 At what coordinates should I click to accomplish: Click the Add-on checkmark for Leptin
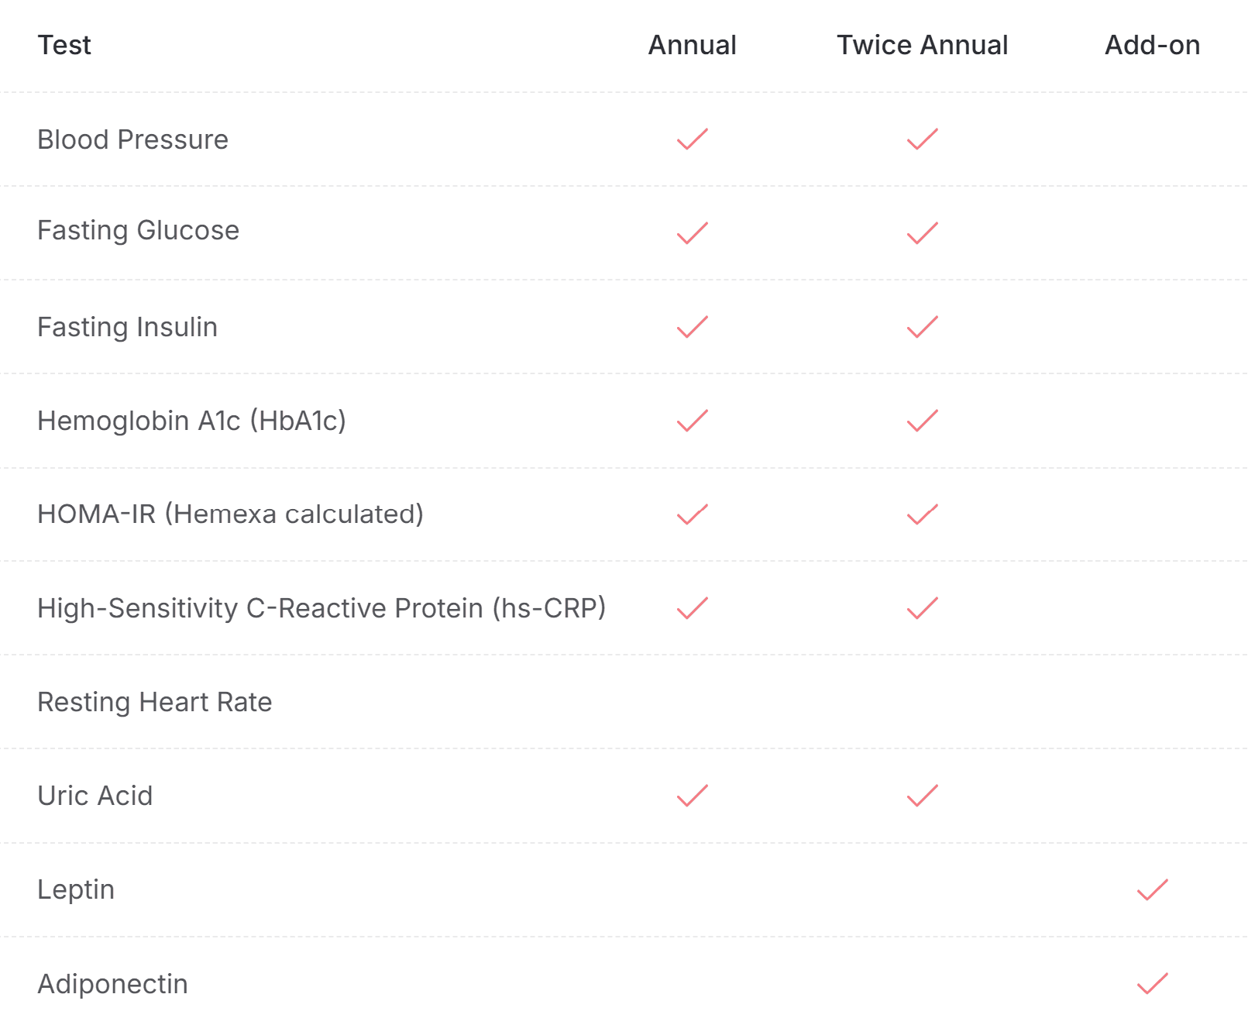click(x=1153, y=889)
